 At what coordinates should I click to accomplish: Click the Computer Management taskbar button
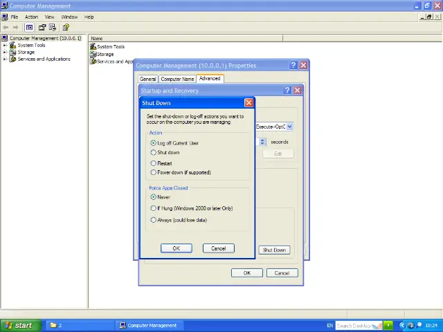149,326
